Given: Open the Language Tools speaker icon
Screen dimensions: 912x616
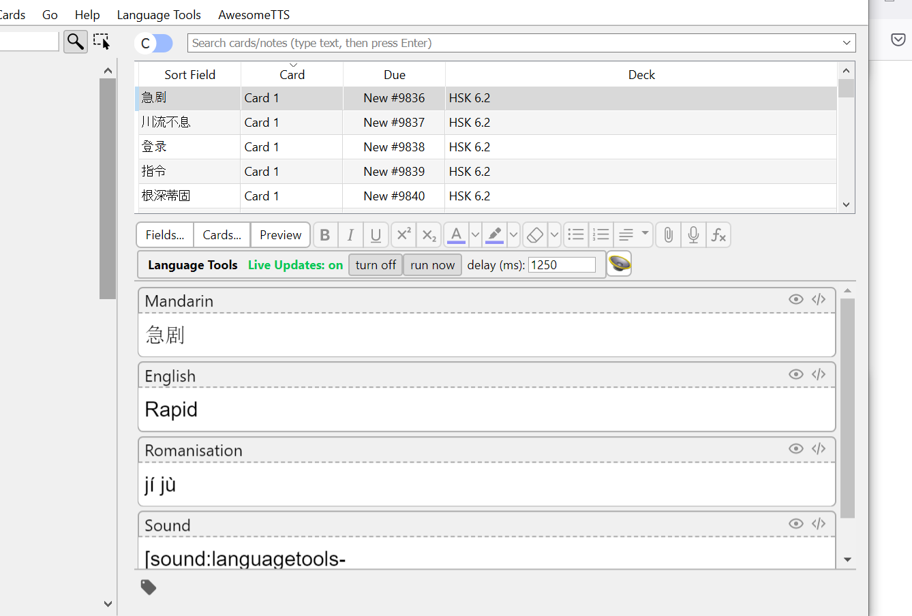Looking at the screenshot, I should [x=618, y=263].
